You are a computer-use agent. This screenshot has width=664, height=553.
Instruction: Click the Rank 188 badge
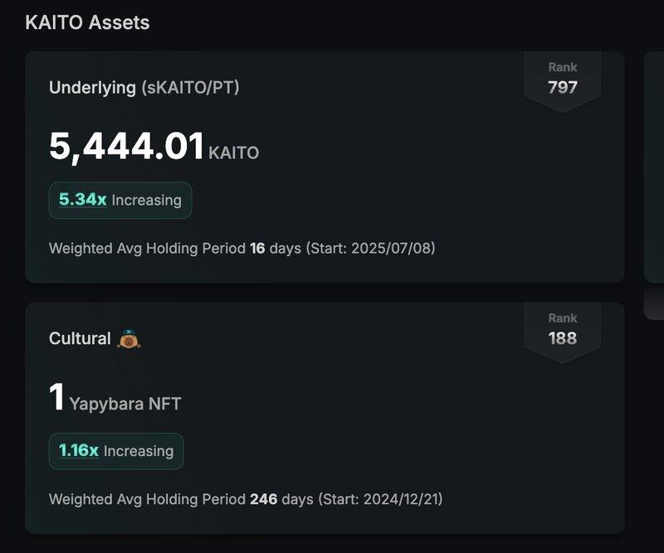(563, 330)
